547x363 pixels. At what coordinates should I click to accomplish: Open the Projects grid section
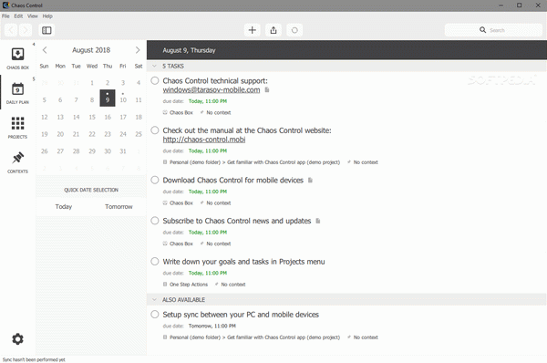click(17, 128)
